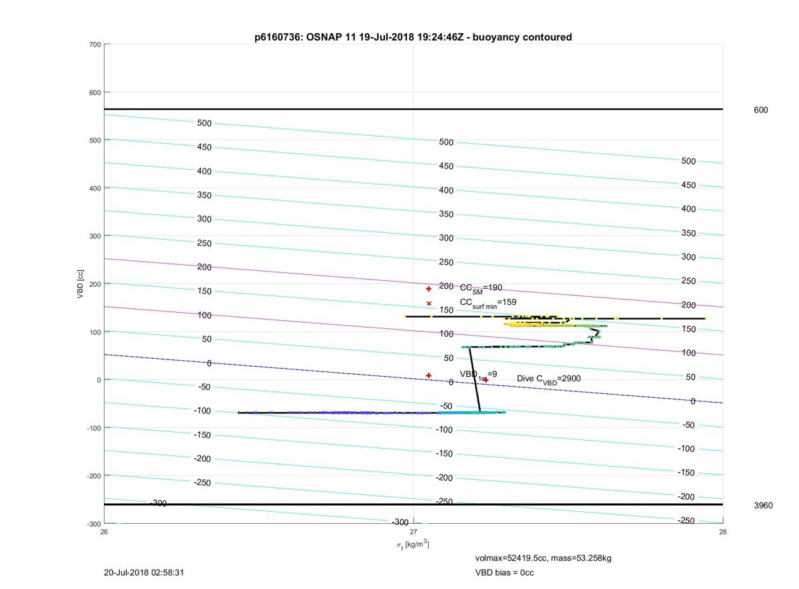Click the red plus marker beside CC SM=190
Viewport: 799px width, 589px height.
[429, 289]
